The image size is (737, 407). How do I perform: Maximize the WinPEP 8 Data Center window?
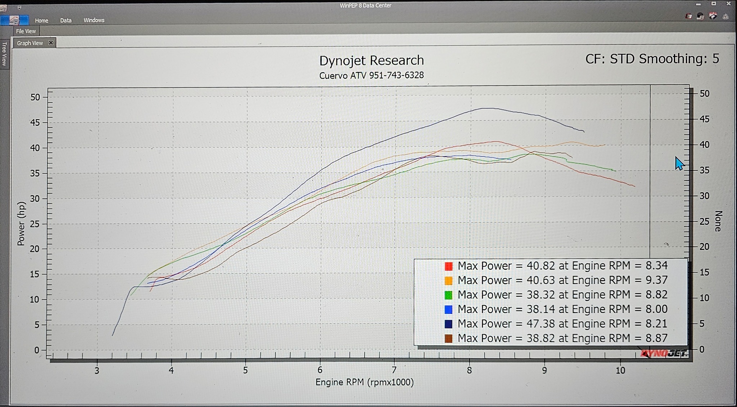pos(714,4)
